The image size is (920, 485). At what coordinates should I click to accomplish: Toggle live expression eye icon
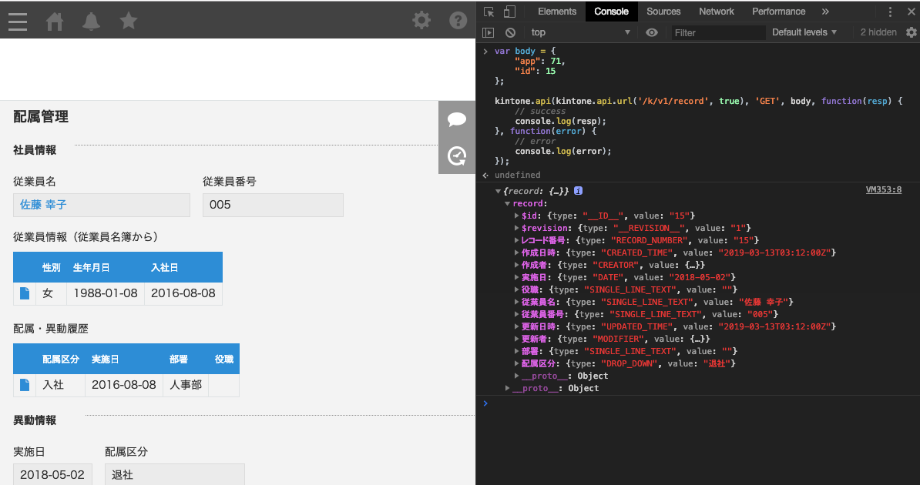point(652,32)
